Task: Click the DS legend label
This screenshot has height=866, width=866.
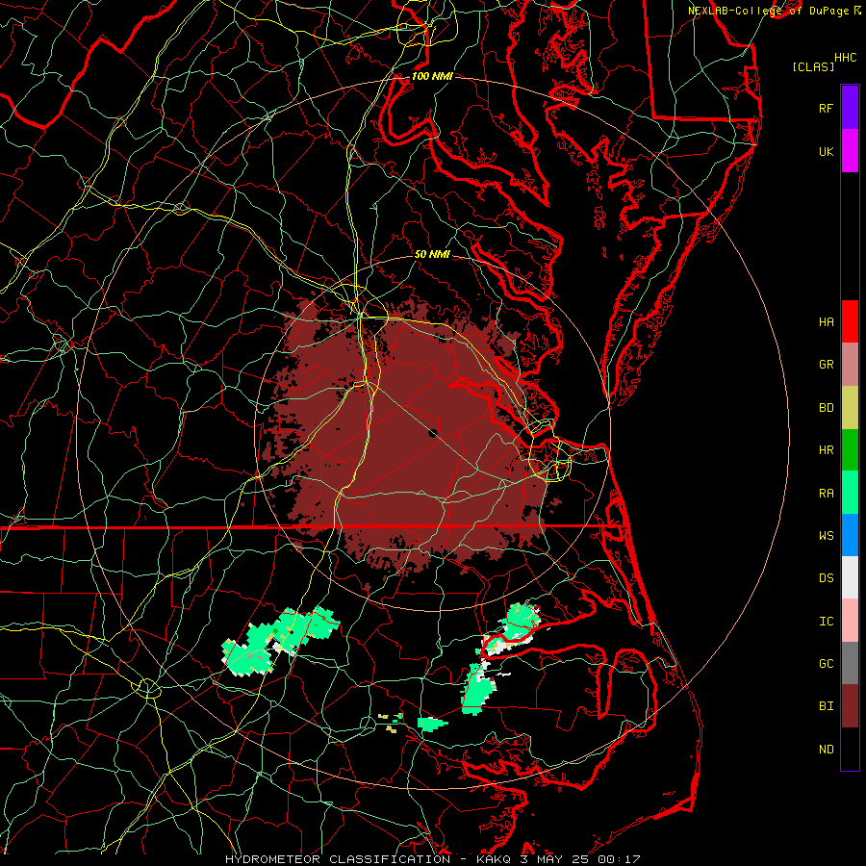Action: click(x=826, y=578)
